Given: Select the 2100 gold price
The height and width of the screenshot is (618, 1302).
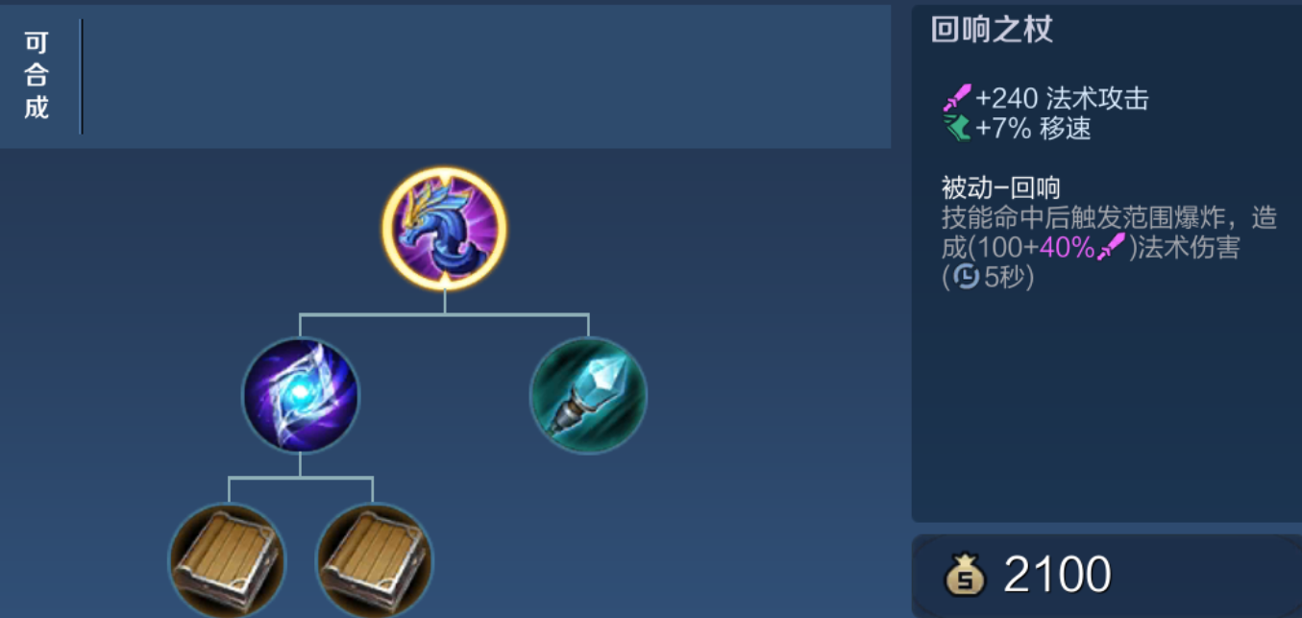Looking at the screenshot, I should click(x=1057, y=575).
